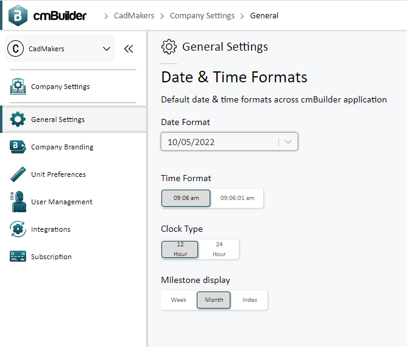Click the Company Branding tag icon

[x=18, y=147]
